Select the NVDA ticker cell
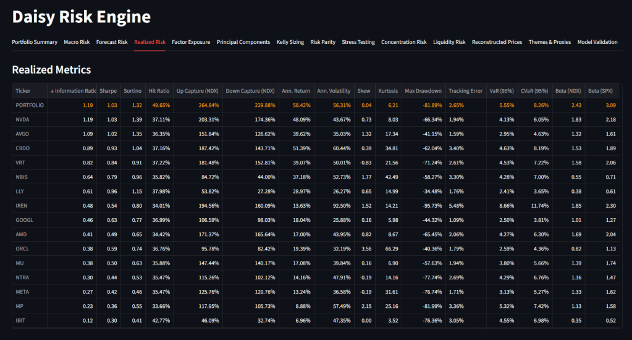This screenshot has width=632, height=340. [22, 119]
